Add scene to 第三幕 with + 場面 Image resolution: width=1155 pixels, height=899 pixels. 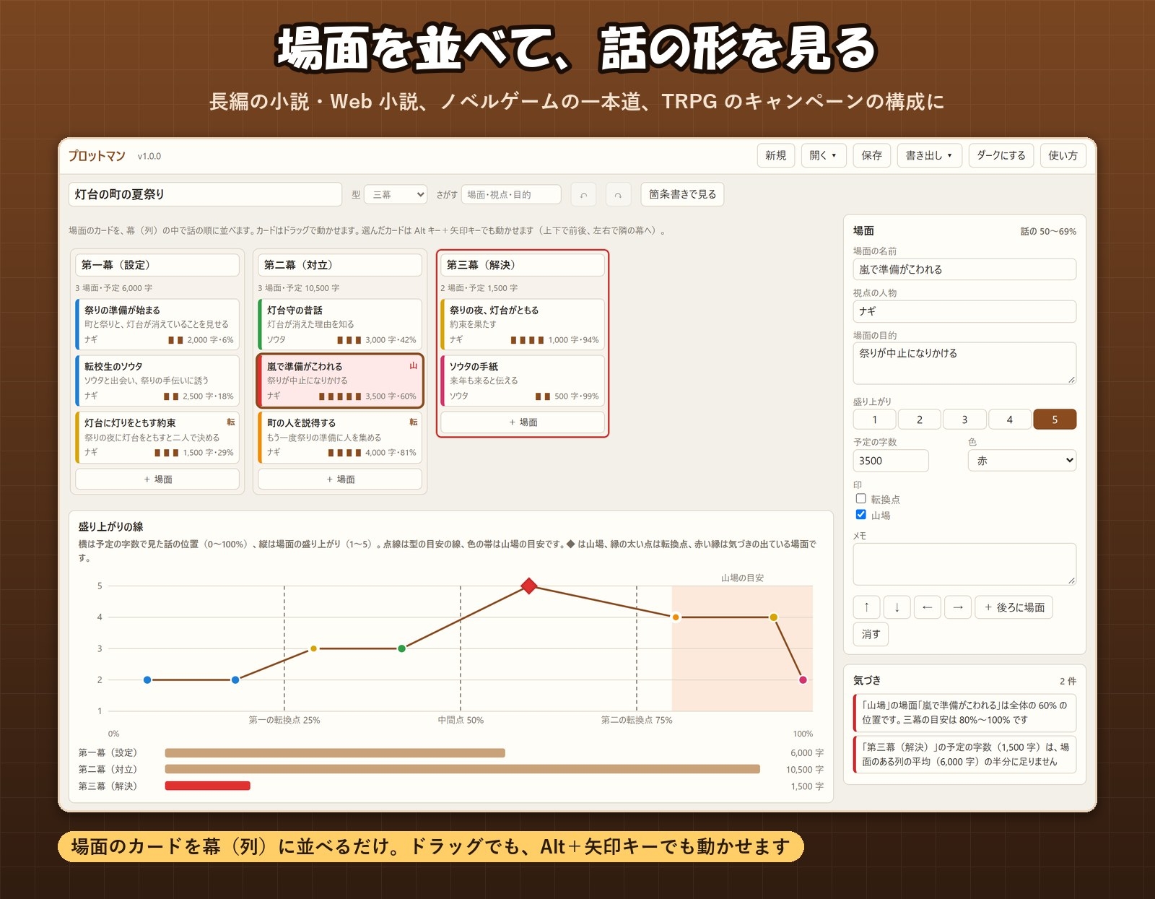pos(523,422)
